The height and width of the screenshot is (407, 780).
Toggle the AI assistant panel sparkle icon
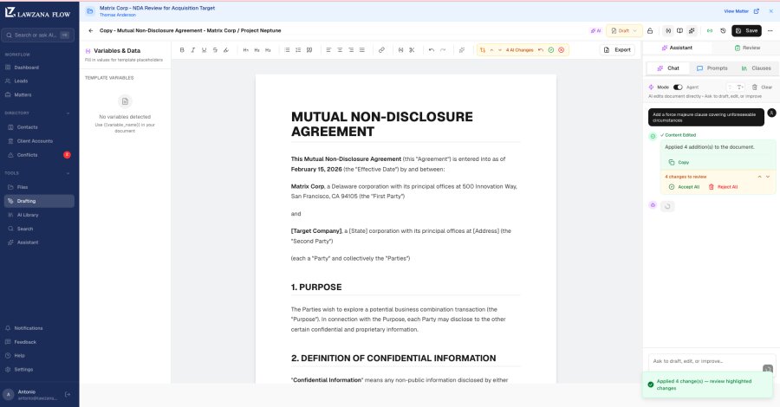[x=692, y=30]
